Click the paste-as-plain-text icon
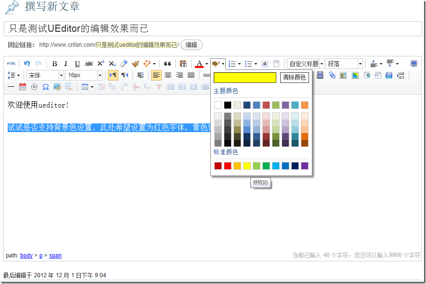Screen dimensions: 426x284 pyautogui.click(x=183, y=64)
